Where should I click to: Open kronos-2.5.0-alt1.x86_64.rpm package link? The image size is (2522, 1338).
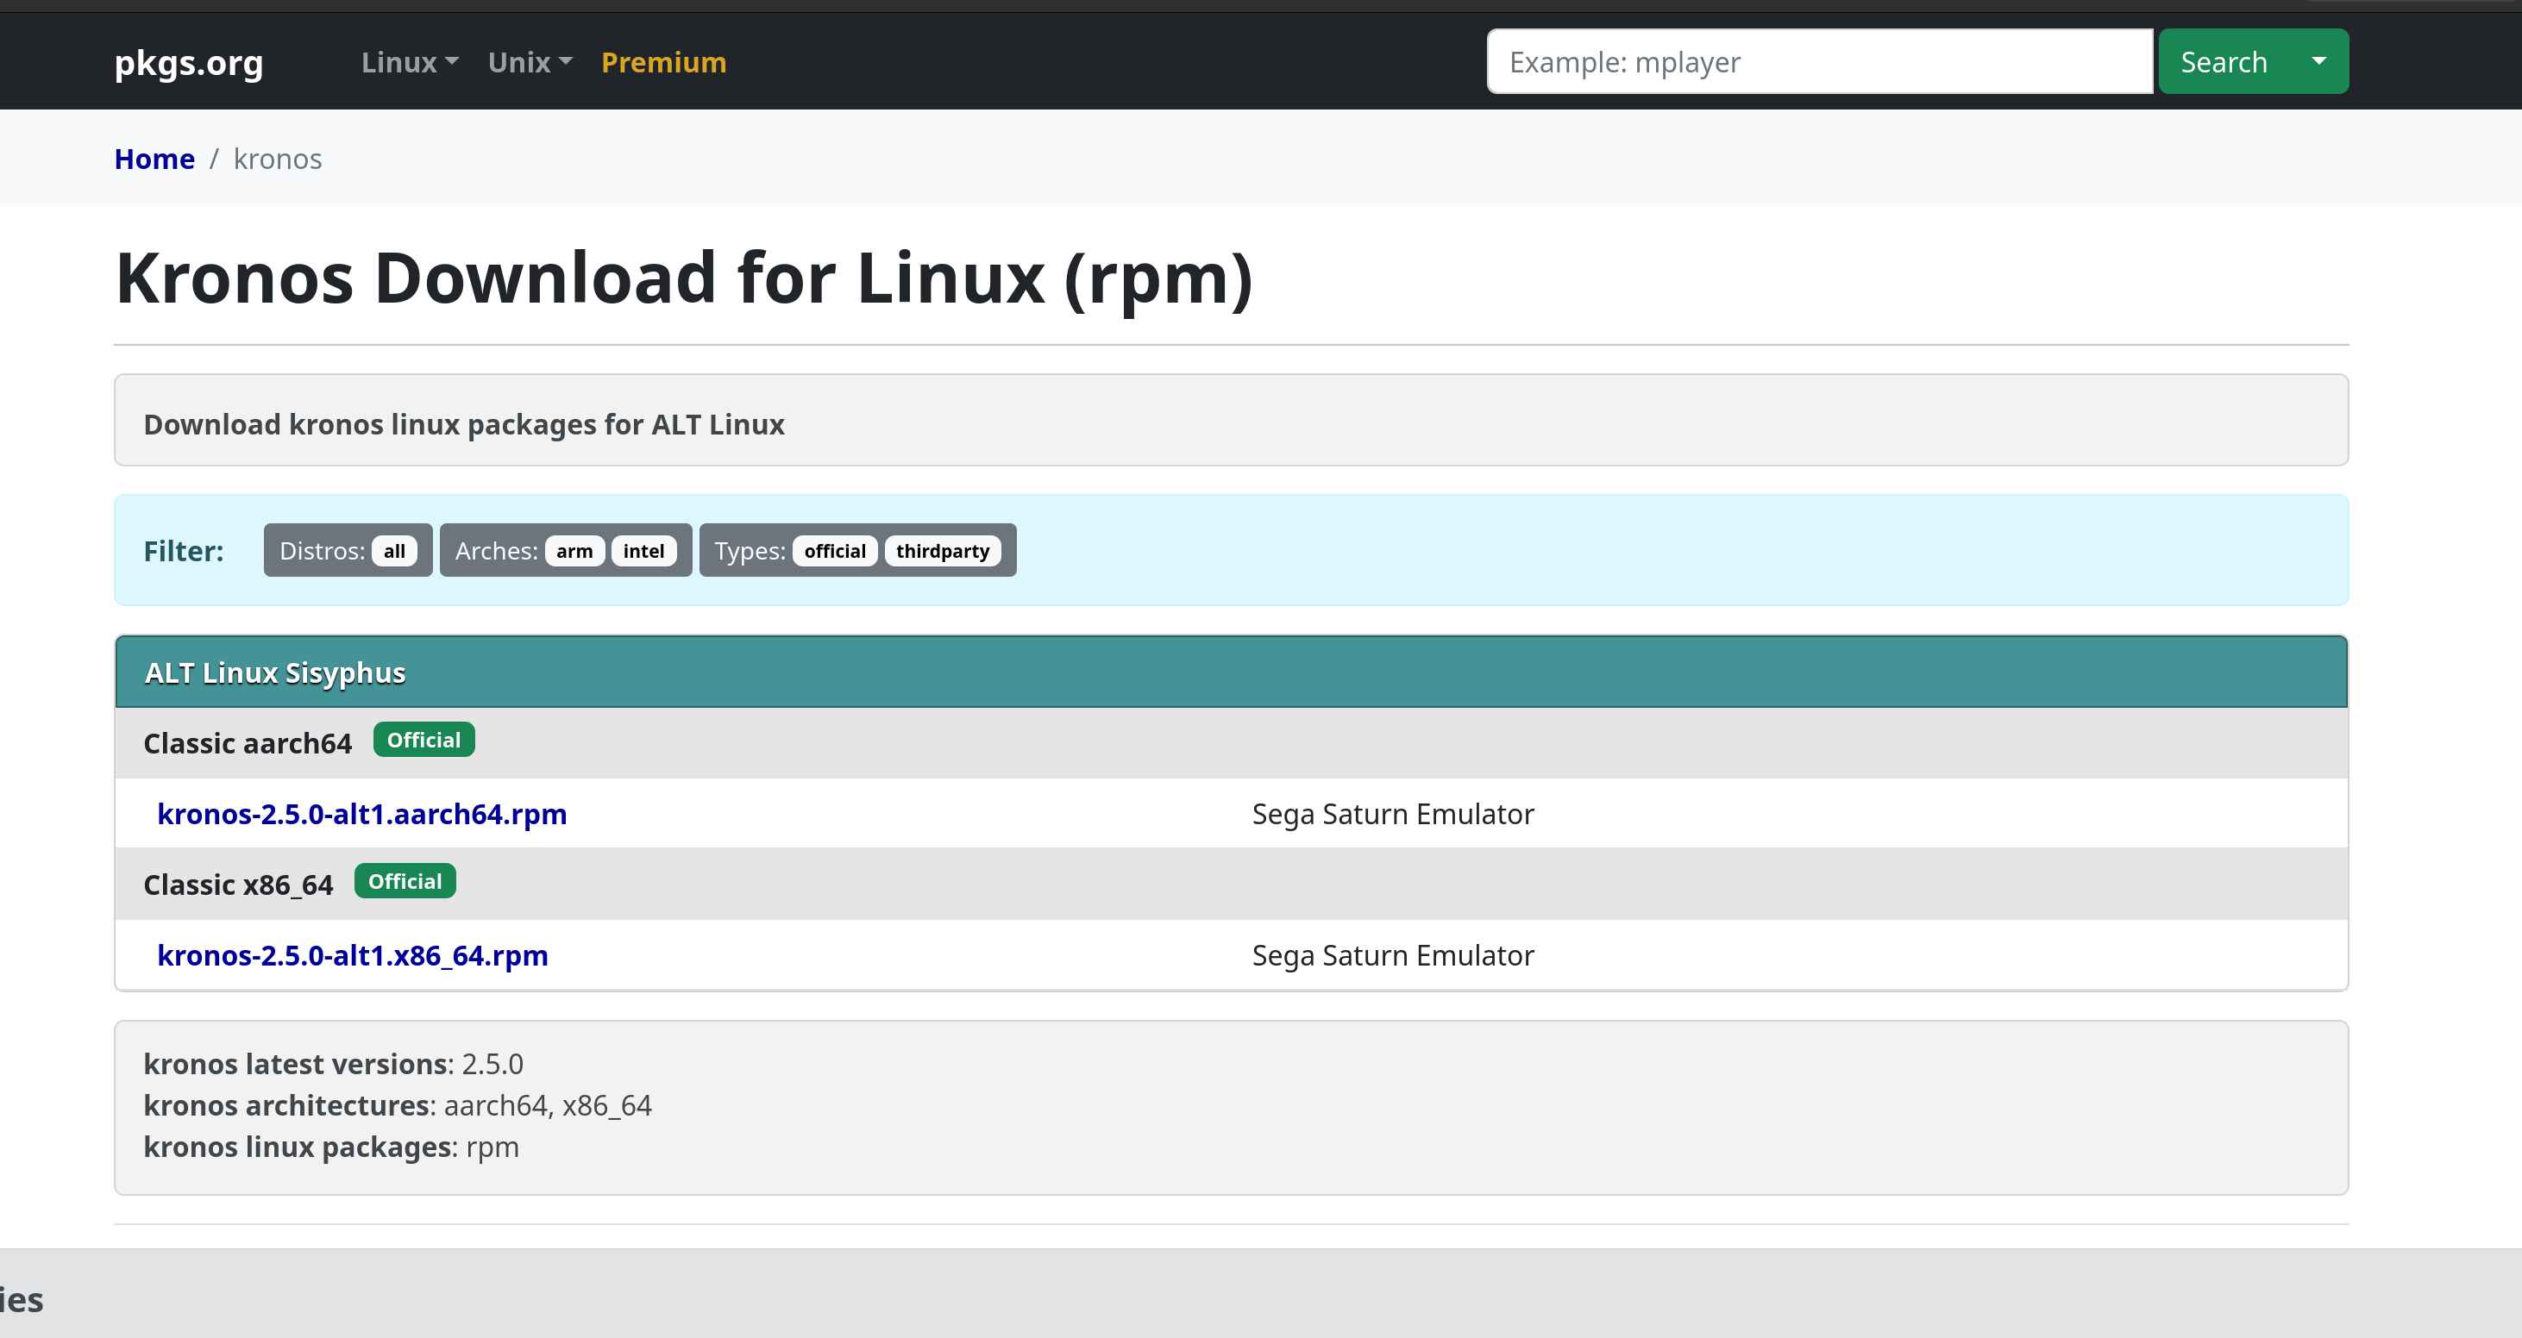pos(353,955)
